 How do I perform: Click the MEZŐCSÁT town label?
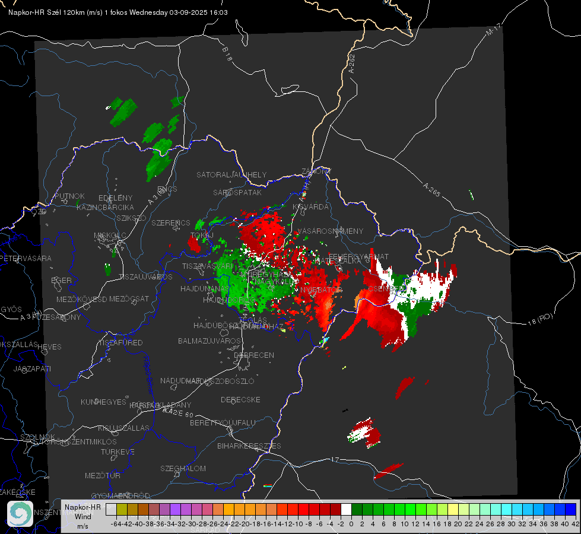pos(129,298)
